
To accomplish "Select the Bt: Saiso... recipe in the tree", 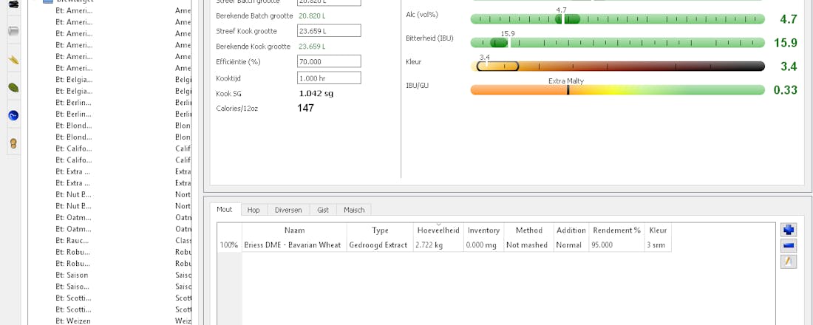I will pos(74,286).
